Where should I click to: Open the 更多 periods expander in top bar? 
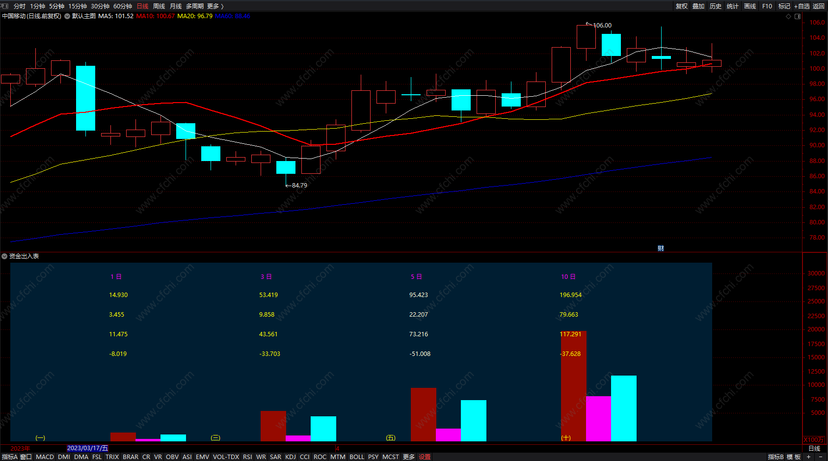(x=215, y=6)
